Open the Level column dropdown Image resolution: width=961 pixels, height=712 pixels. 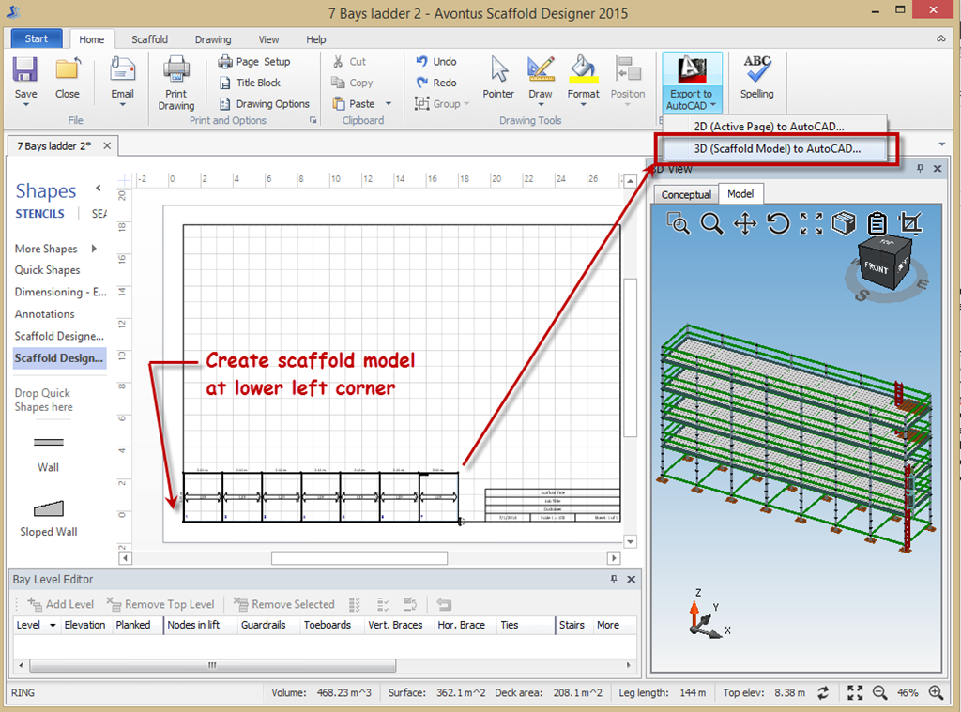coord(53,625)
